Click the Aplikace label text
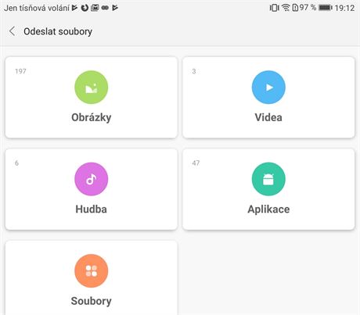Screen dimensions: 360x315 click(x=268, y=209)
